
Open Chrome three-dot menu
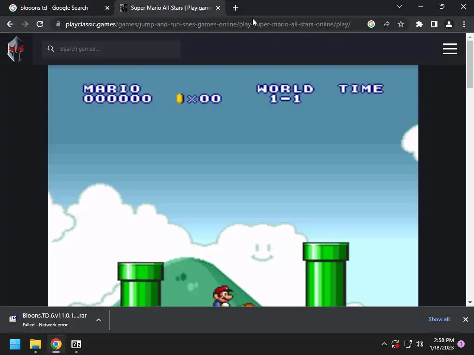tap(464, 24)
